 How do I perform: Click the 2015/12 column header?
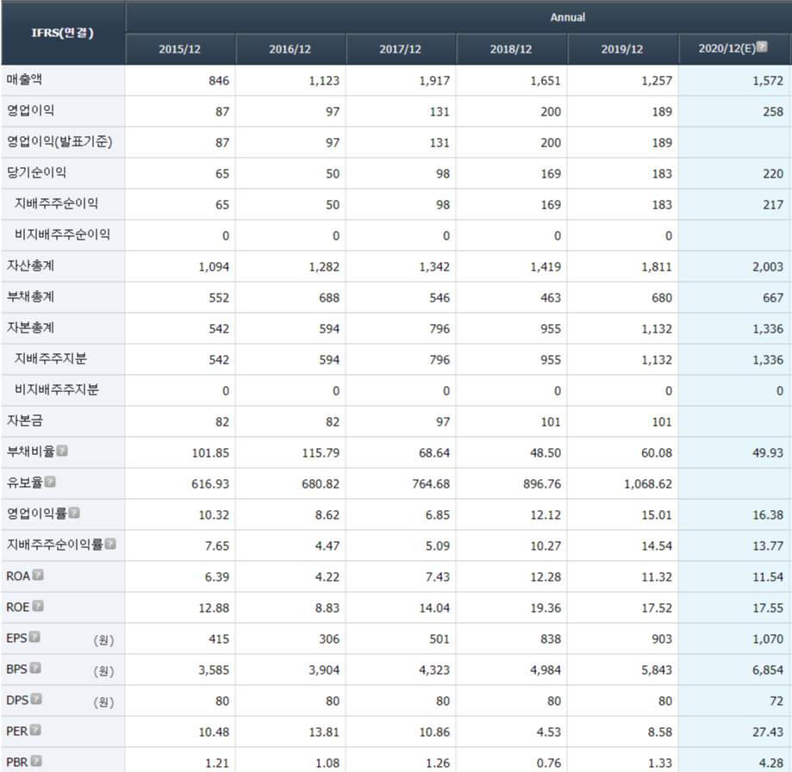180,49
